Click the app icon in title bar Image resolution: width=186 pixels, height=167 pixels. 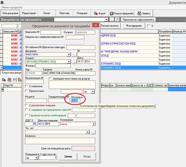(x=2, y=2)
